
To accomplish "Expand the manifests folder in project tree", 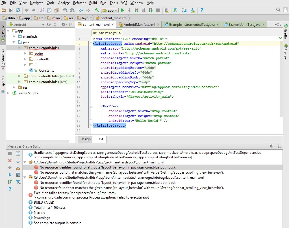I will coord(14,37).
